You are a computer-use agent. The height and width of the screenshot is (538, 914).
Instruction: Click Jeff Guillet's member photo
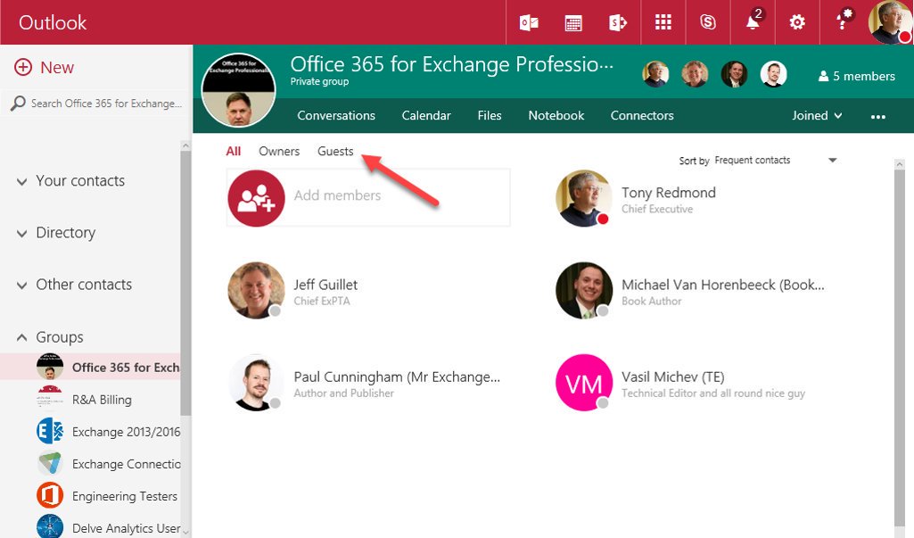tap(256, 290)
